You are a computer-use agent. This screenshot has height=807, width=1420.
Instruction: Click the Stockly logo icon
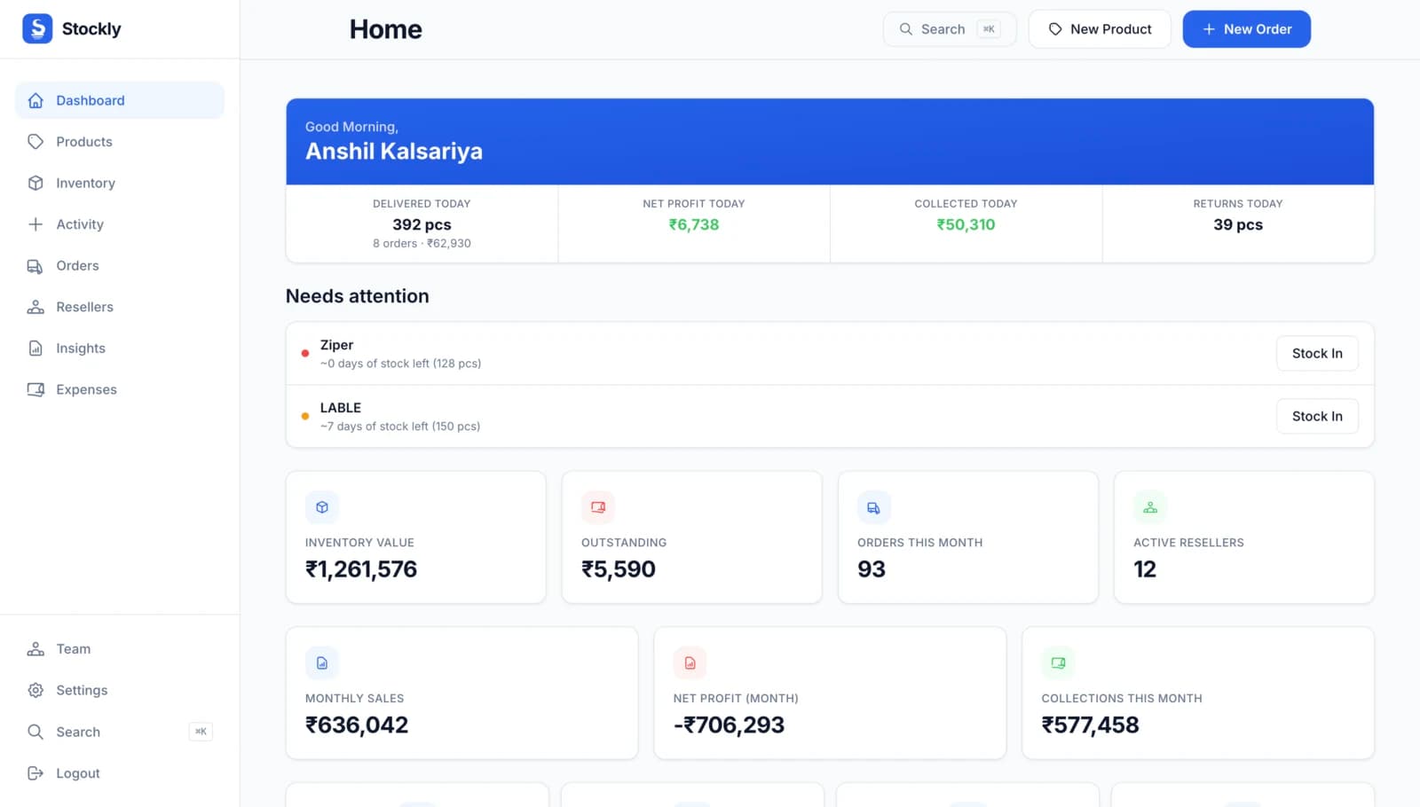pos(37,28)
